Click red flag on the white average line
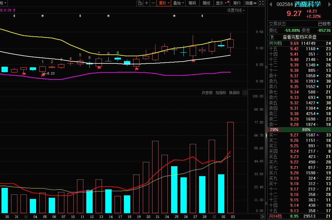Viewport: 332px width, 220px height. pos(193,61)
